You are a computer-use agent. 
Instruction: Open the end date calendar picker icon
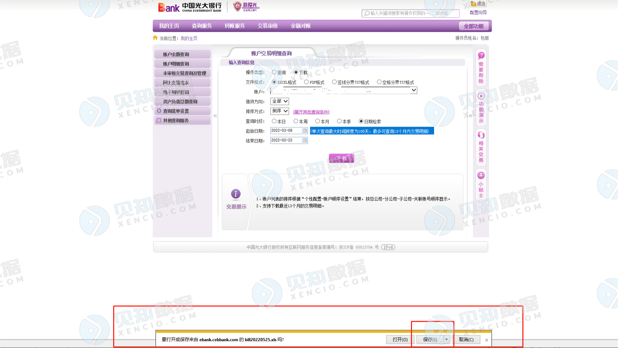pyautogui.click(x=304, y=140)
